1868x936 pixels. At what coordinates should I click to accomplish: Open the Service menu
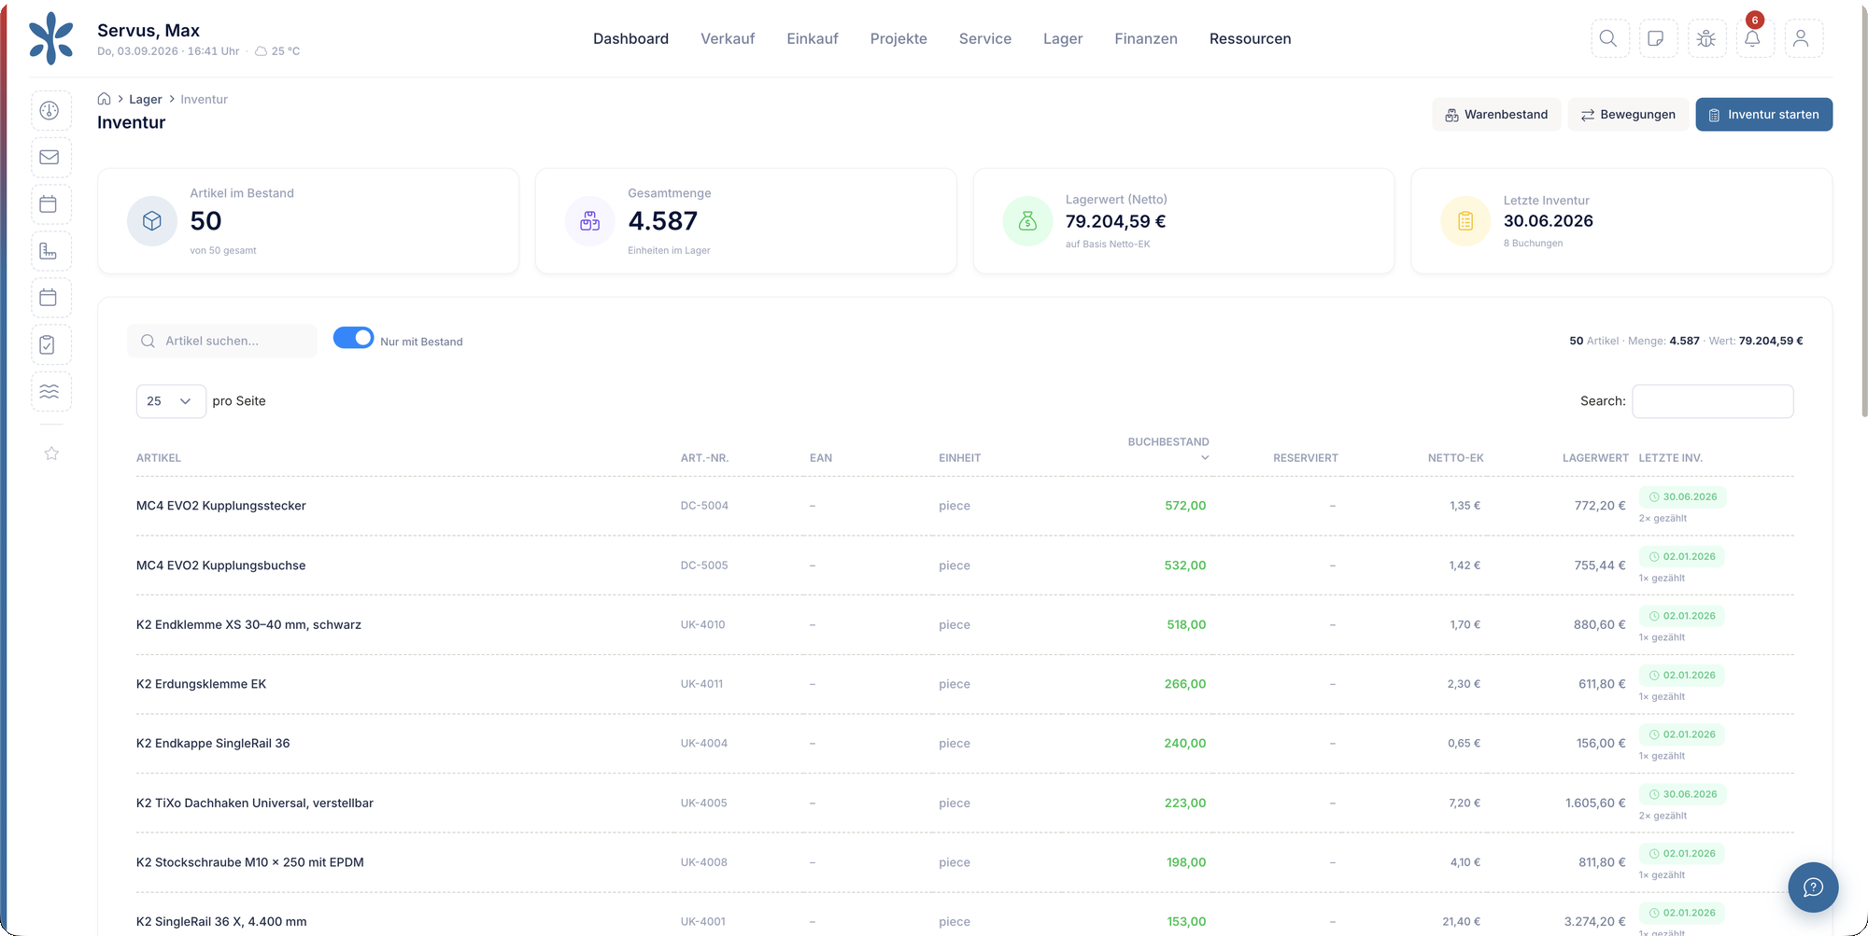point(985,38)
